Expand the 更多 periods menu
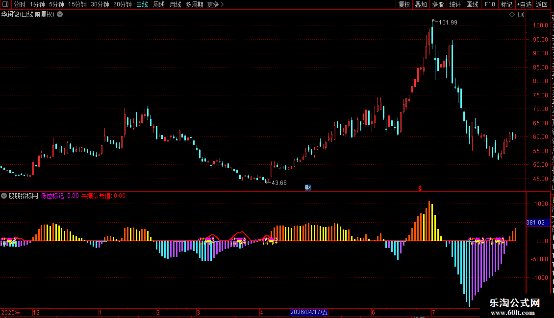This screenshot has width=554, height=318. coord(215,4)
